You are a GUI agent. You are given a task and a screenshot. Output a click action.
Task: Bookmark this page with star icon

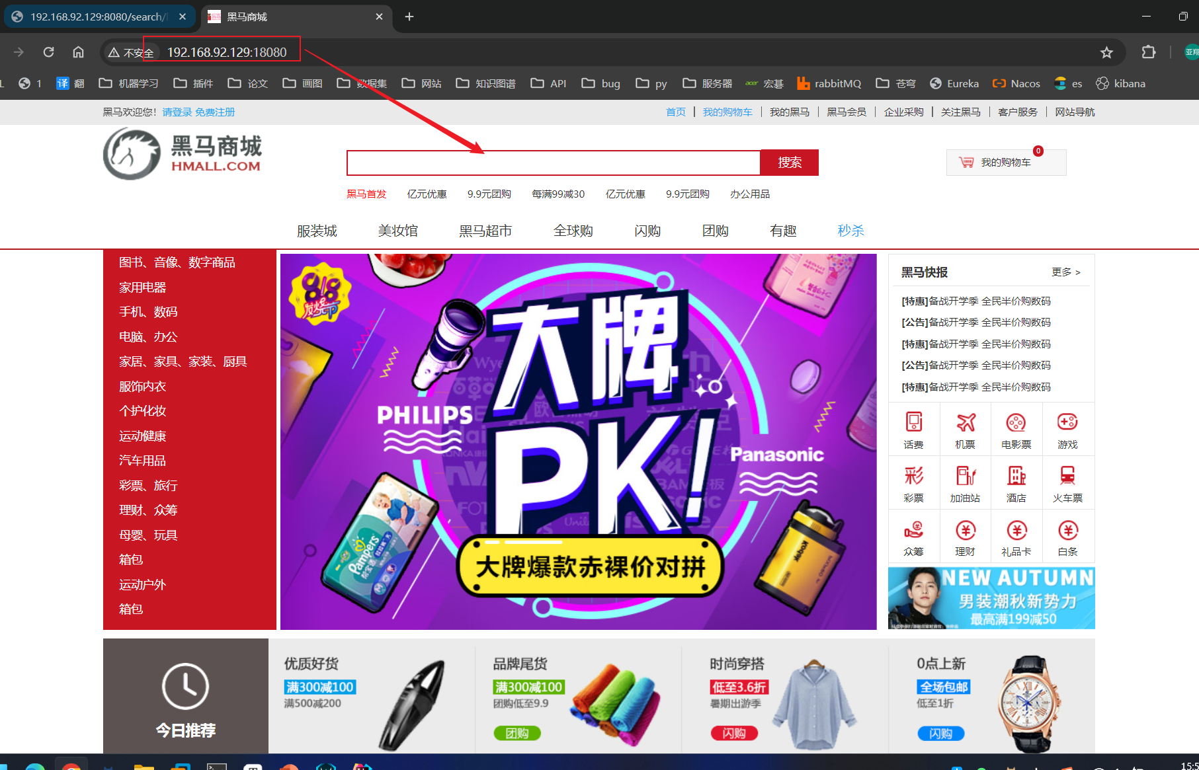1106,52
